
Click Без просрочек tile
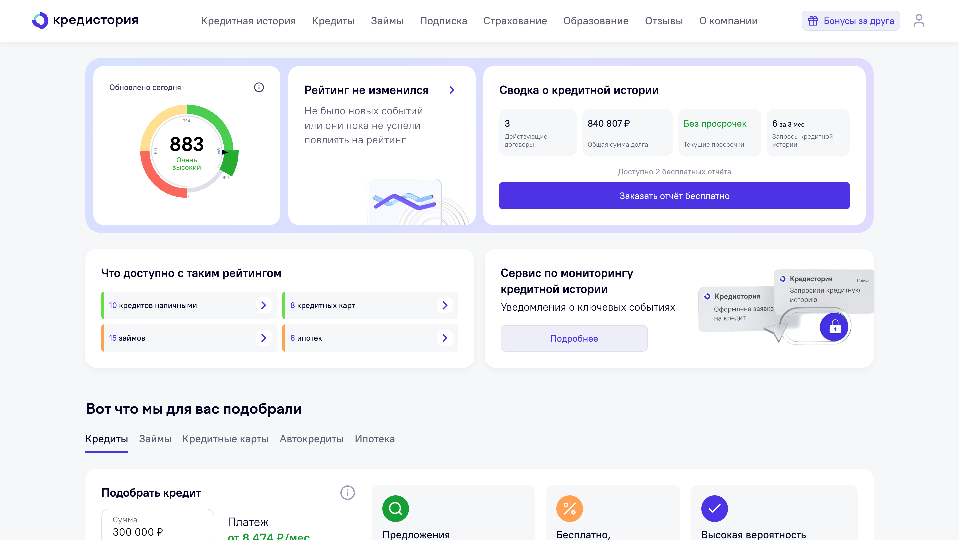(x=719, y=133)
